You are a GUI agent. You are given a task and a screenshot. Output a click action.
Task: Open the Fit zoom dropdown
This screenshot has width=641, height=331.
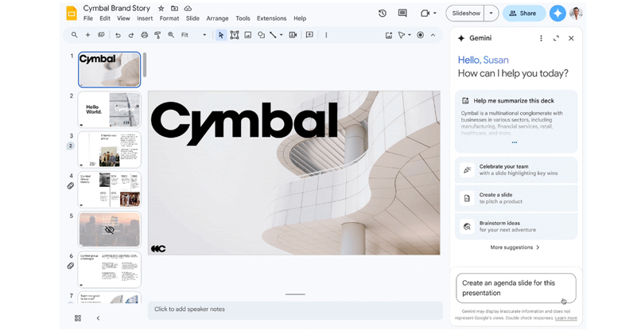pyautogui.click(x=193, y=35)
